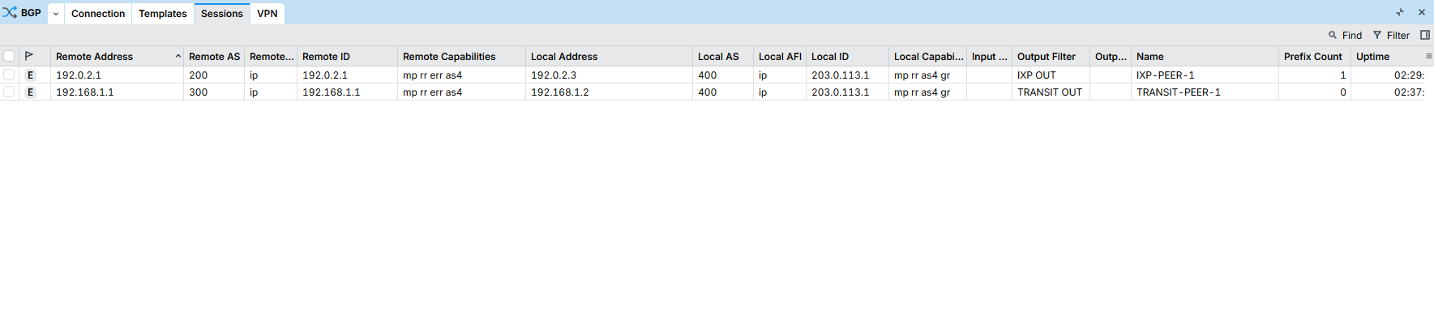Close the BGP window

[1422, 12]
